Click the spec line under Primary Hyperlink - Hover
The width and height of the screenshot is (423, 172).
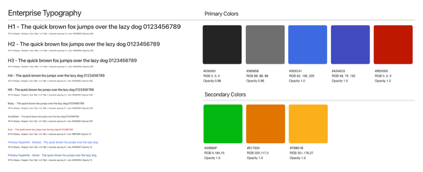(50, 160)
